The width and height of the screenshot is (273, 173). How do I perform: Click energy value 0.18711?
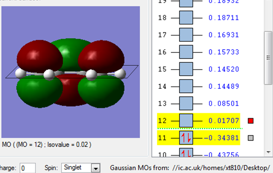[224, 18]
